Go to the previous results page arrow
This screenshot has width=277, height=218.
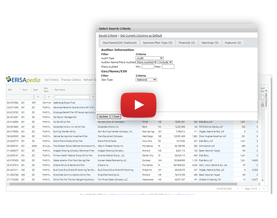[x=242, y=188]
